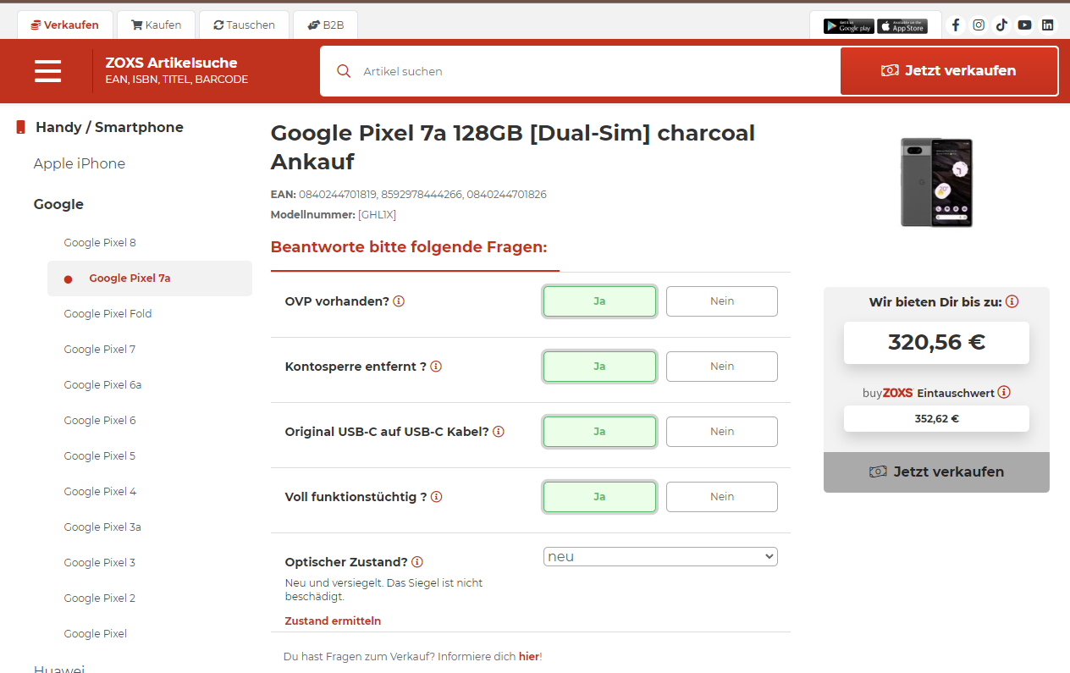1070x673 pixels.
Task: Expand the Apple iPhone category
Action: [x=80, y=163]
